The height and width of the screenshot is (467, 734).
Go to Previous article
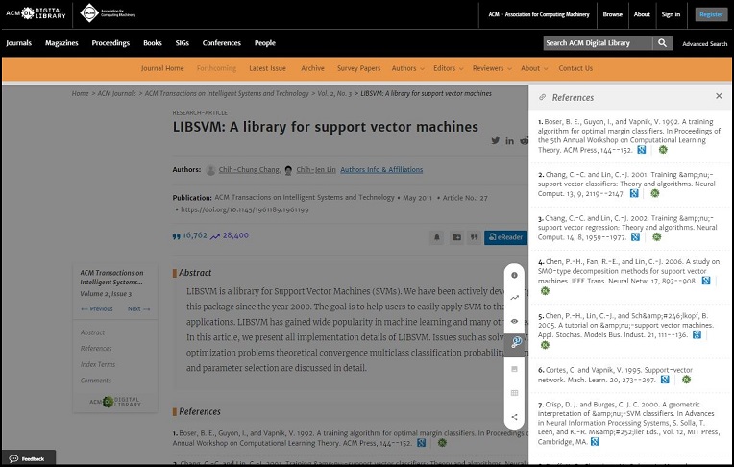pos(97,309)
